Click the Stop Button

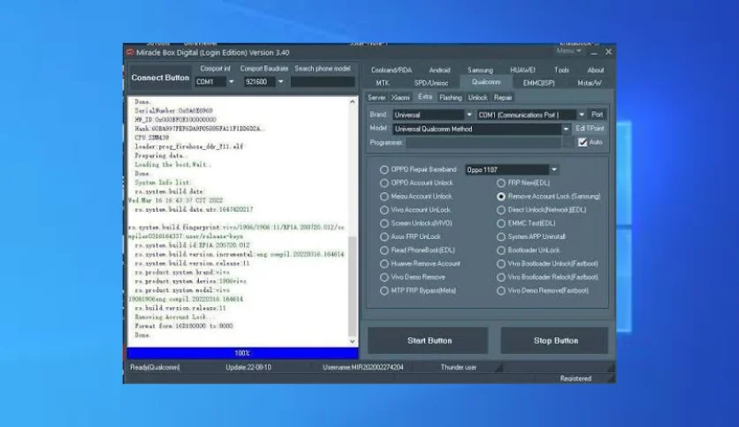(554, 341)
